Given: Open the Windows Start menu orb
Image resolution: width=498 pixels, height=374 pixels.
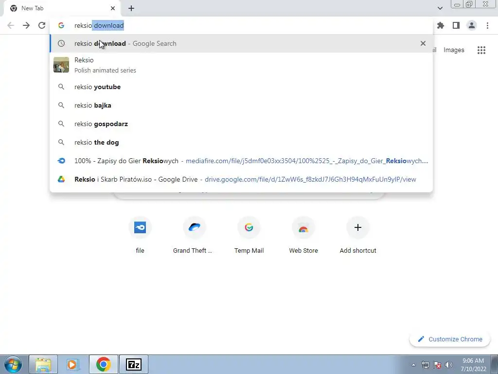Looking at the screenshot, I should pos(13,364).
